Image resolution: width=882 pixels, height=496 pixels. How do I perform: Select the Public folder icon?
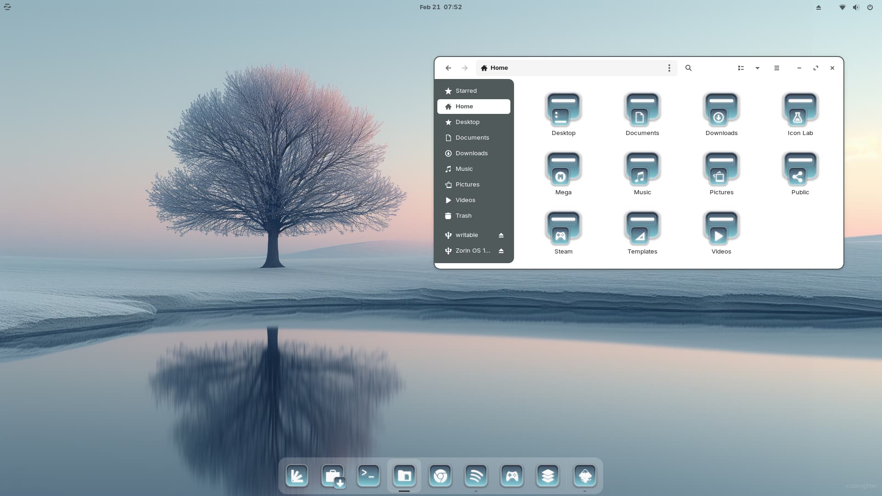point(800,169)
